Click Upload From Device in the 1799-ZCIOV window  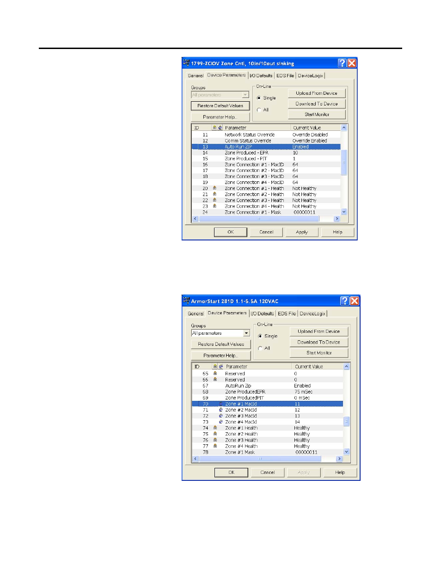pyautogui.click(x=317, y=93)
